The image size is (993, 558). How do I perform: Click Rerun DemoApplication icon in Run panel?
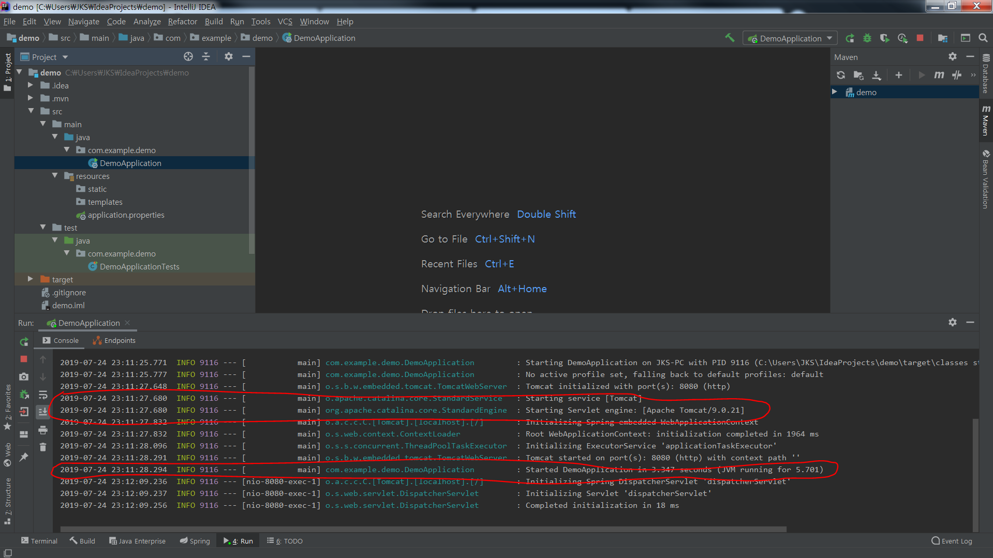tap(24, 342)
